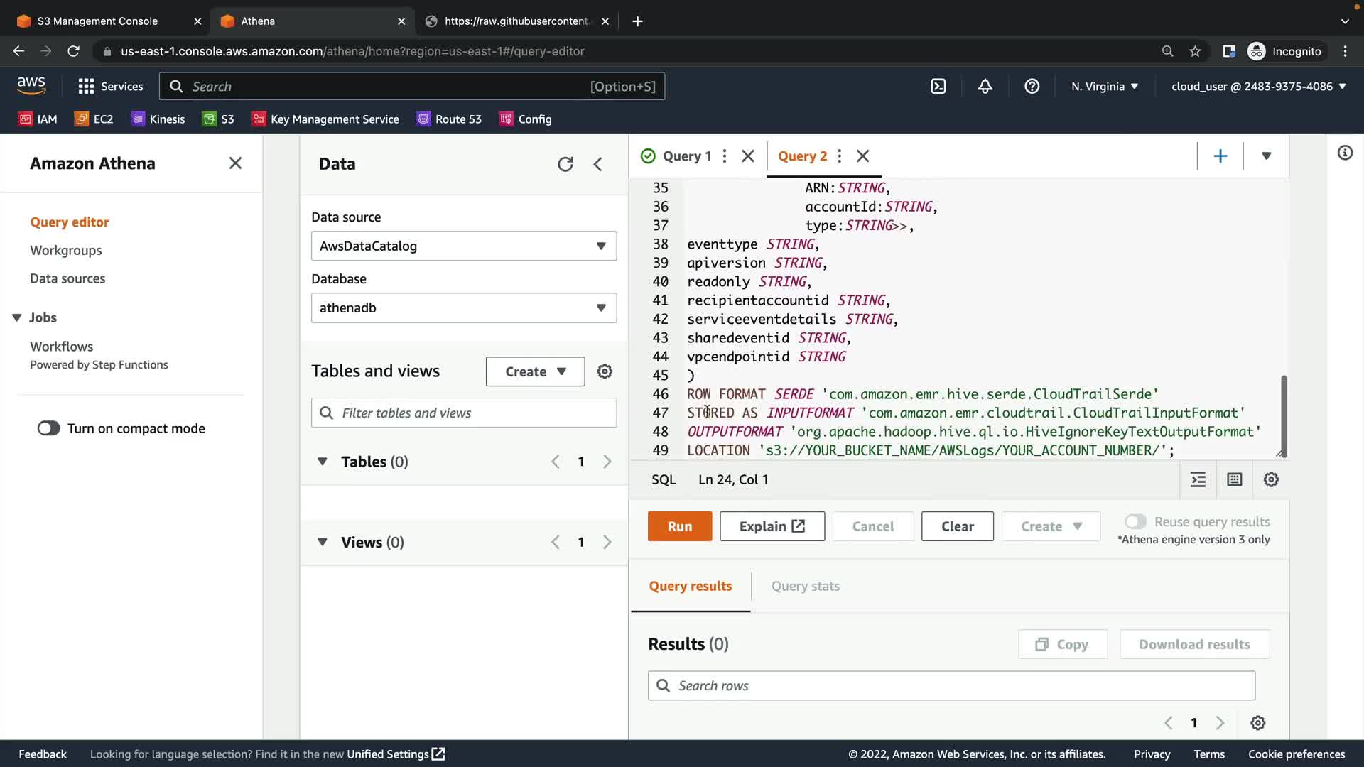Viewport: 1364px width, 767px height.
Task: Open the Workgroups link
Action: (x=65, y=250)
